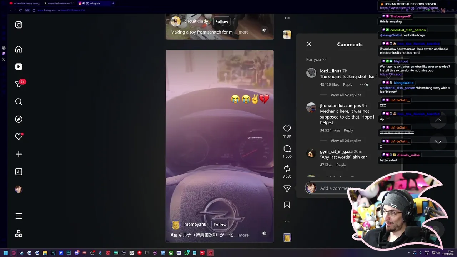Reply to lord._.linus comment
The height and width of the screenshot is (257, 457).
pos(348,85)
